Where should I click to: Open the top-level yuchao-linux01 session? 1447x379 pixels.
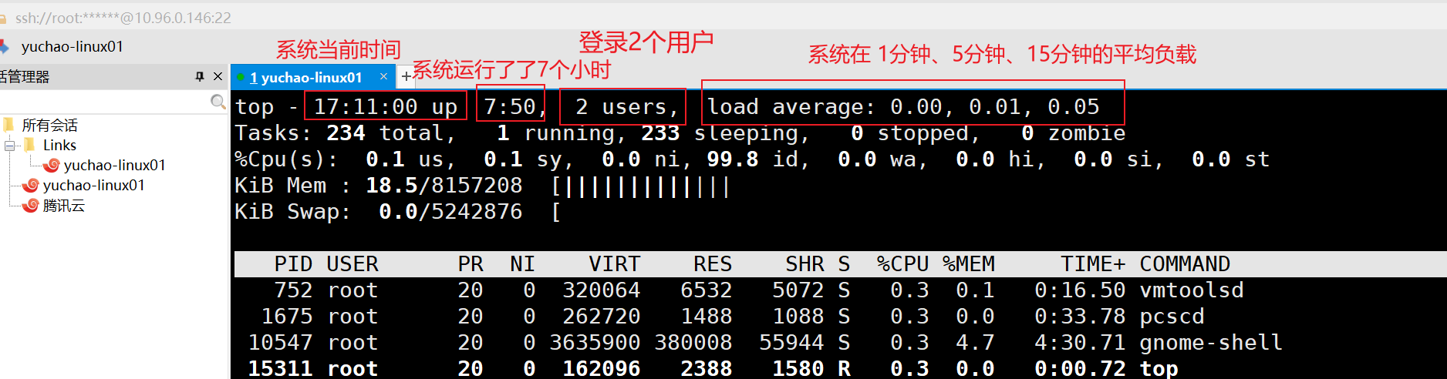click(93, 185)
